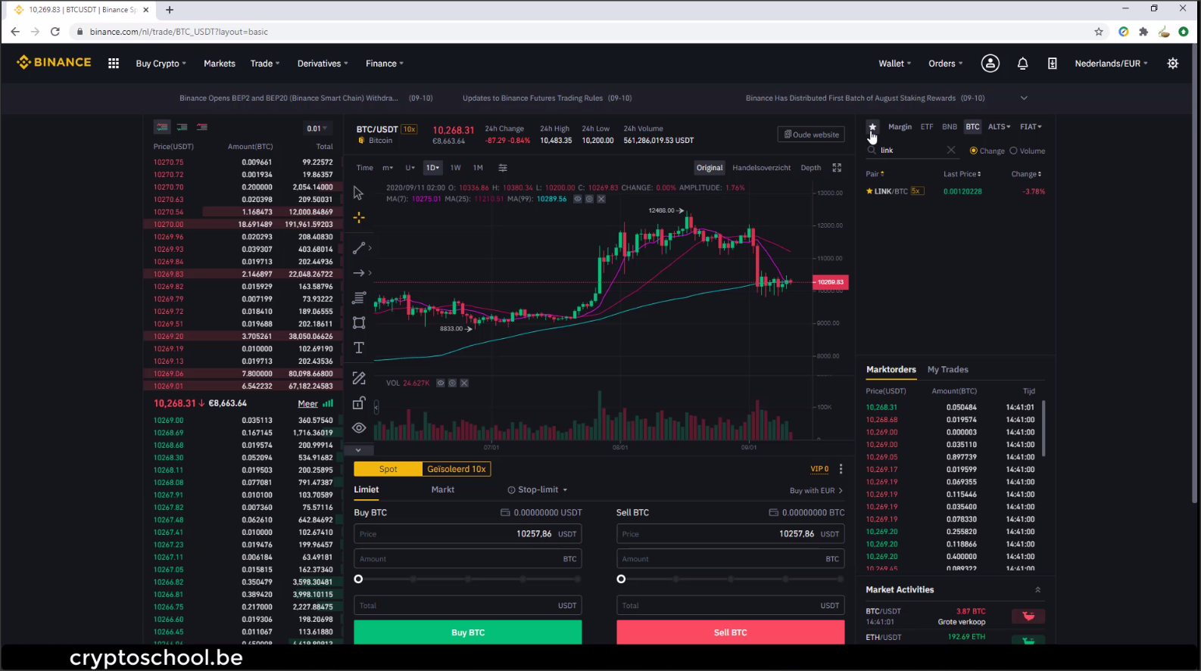The width and height of the screenshot is (1201, 671).
Task: Open the favorites star tab
Action: pyautogui.click(x=872, y=127)
